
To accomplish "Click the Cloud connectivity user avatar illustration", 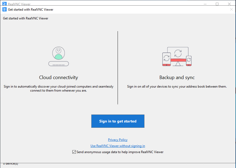I will pyautogui.click(x=59, y=56).
